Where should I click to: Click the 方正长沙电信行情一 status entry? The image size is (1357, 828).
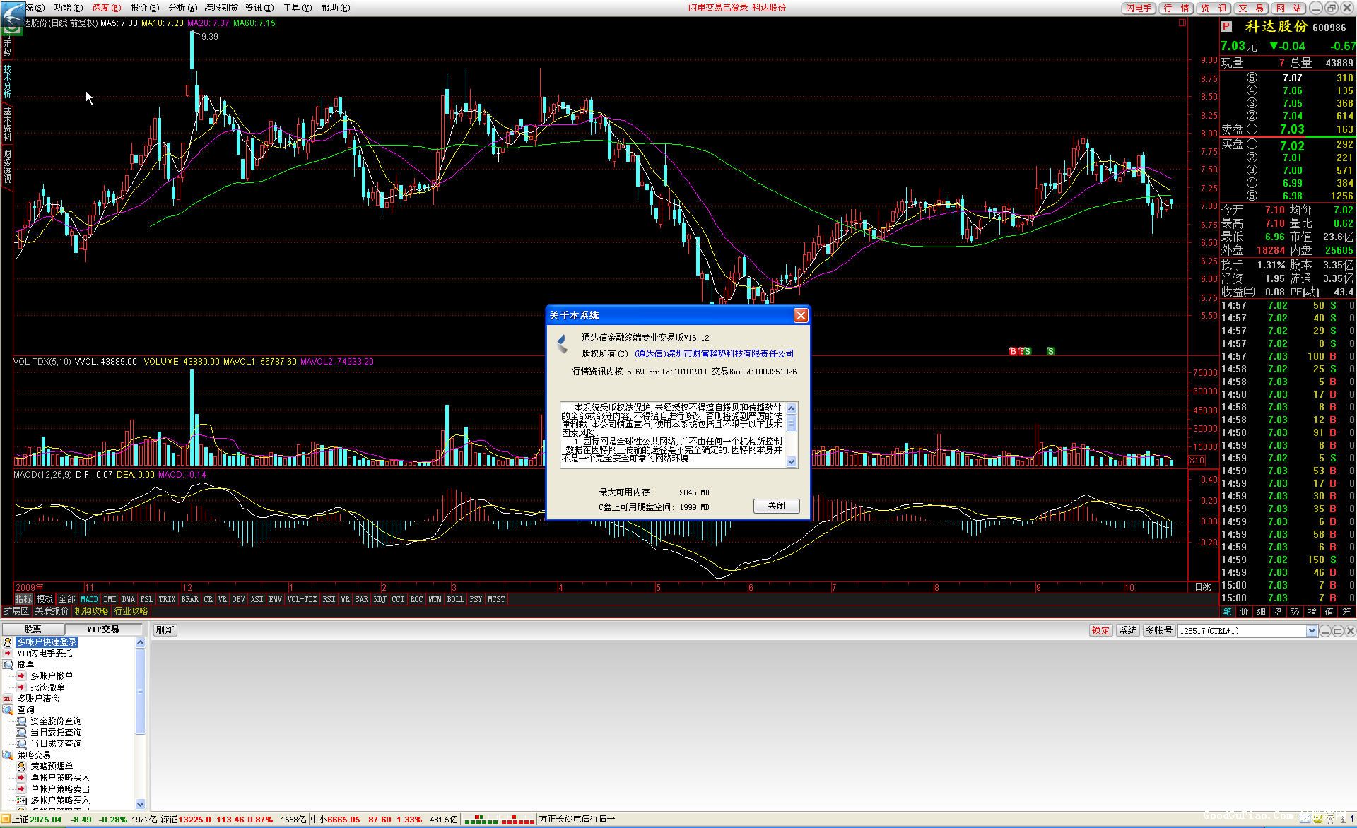coord(577,820)
